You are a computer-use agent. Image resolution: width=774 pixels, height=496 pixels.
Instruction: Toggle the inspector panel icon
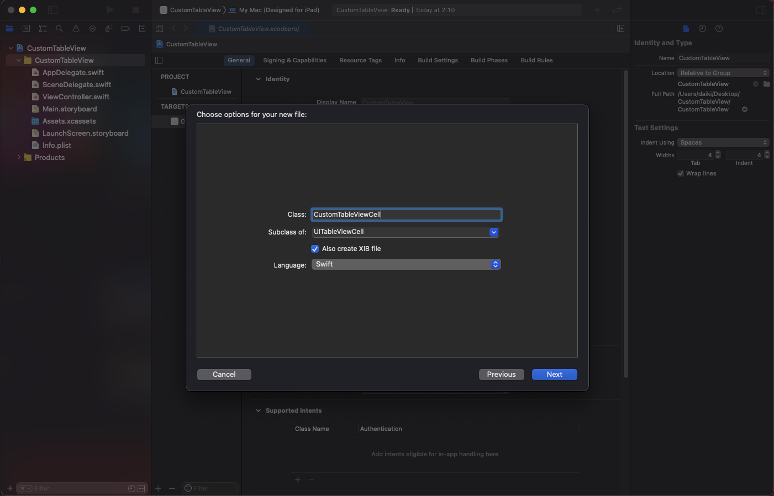pyautogui.click(x=761, y=10)
